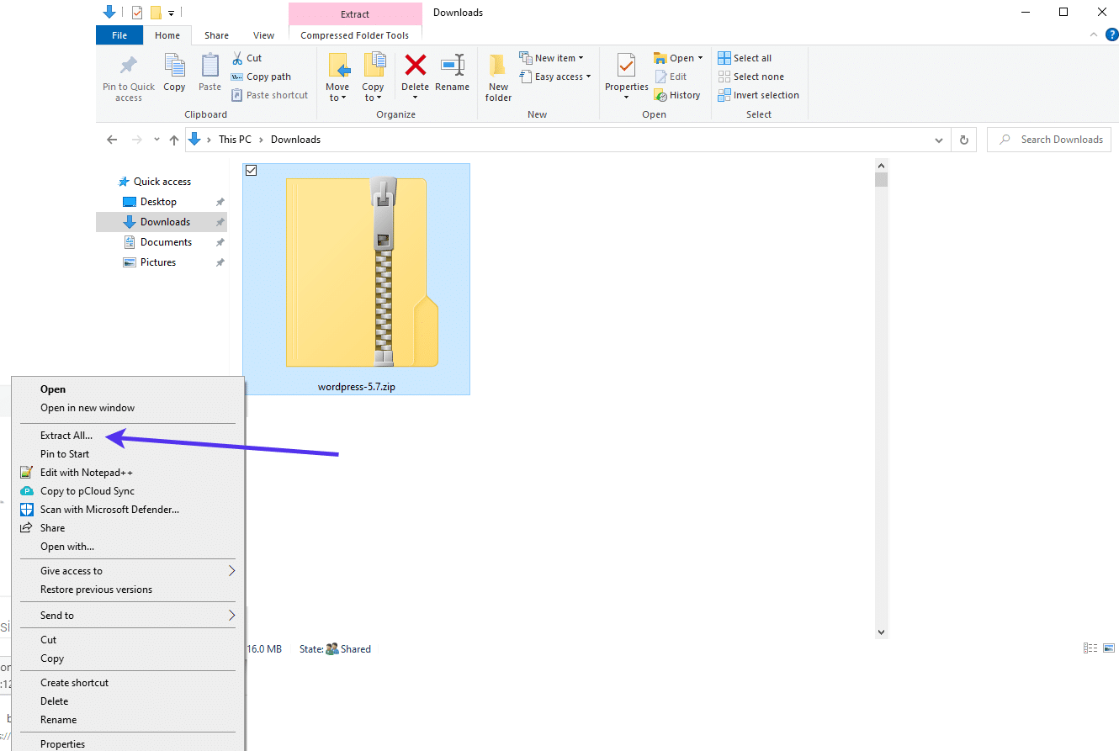Choose Extract All... from context menu
Screen dimensions: 1119x751
[x=66, y=436]
